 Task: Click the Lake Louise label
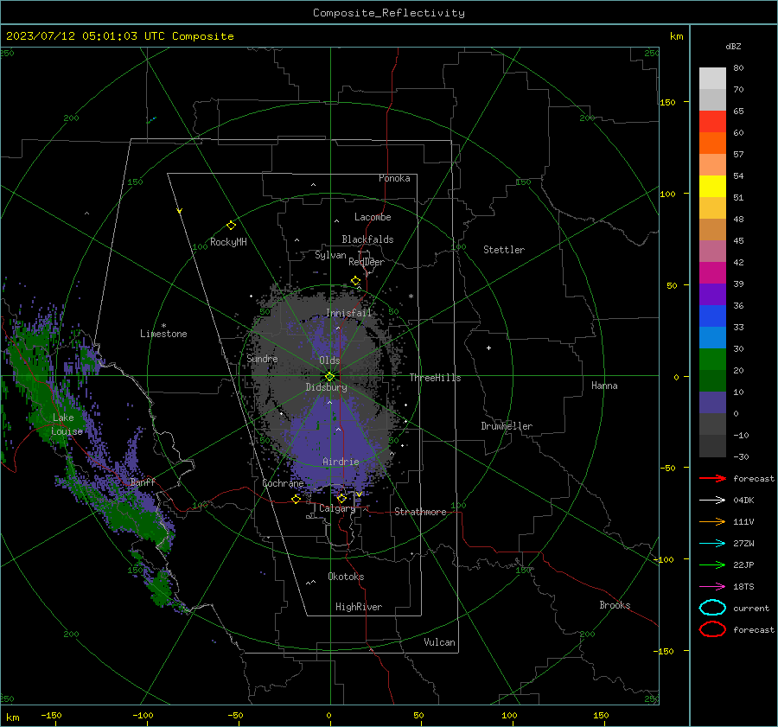pos(67,424)
